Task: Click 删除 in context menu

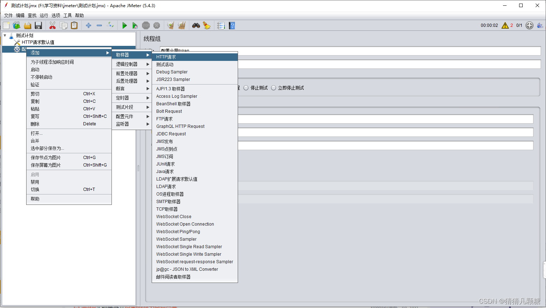Action: pos(69,124)
